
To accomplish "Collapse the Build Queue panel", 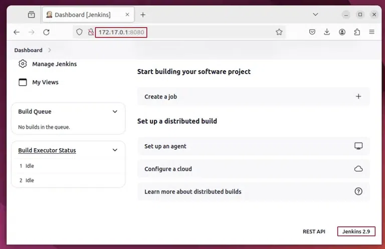I will click(115, 112).
